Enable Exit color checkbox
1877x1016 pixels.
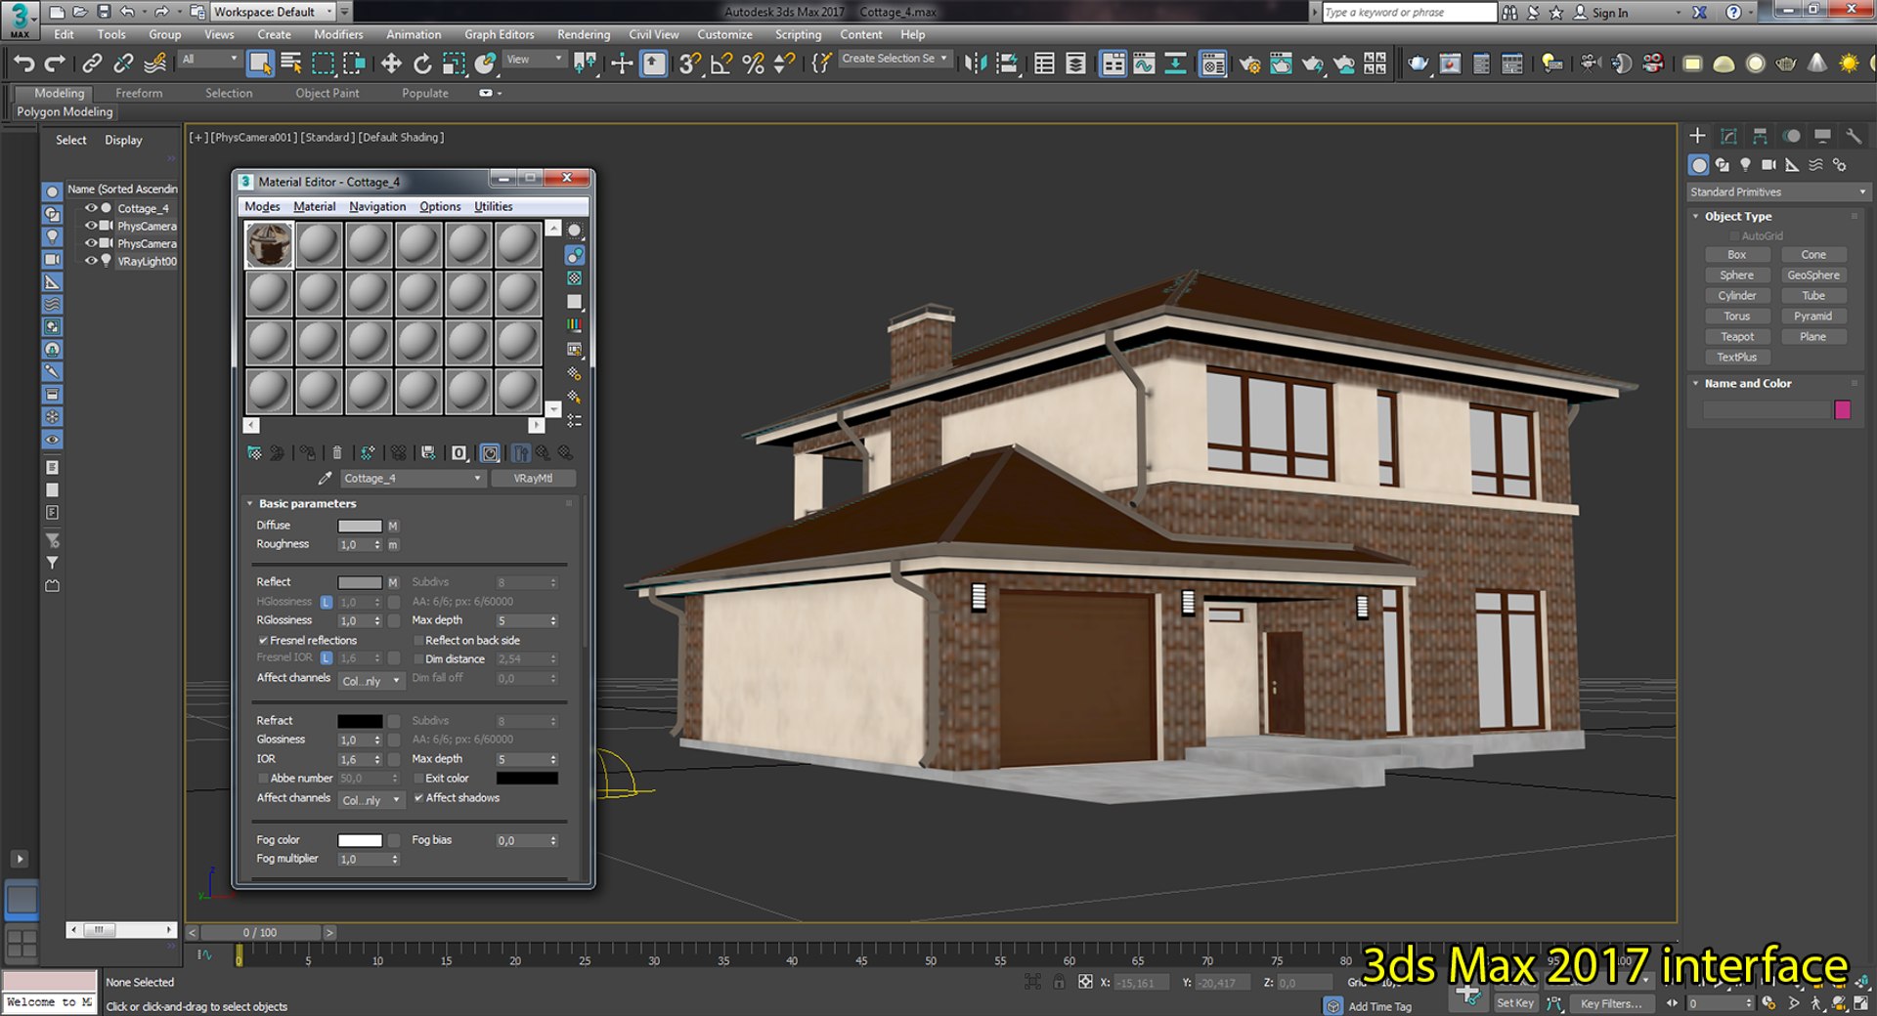click(418, 779)
